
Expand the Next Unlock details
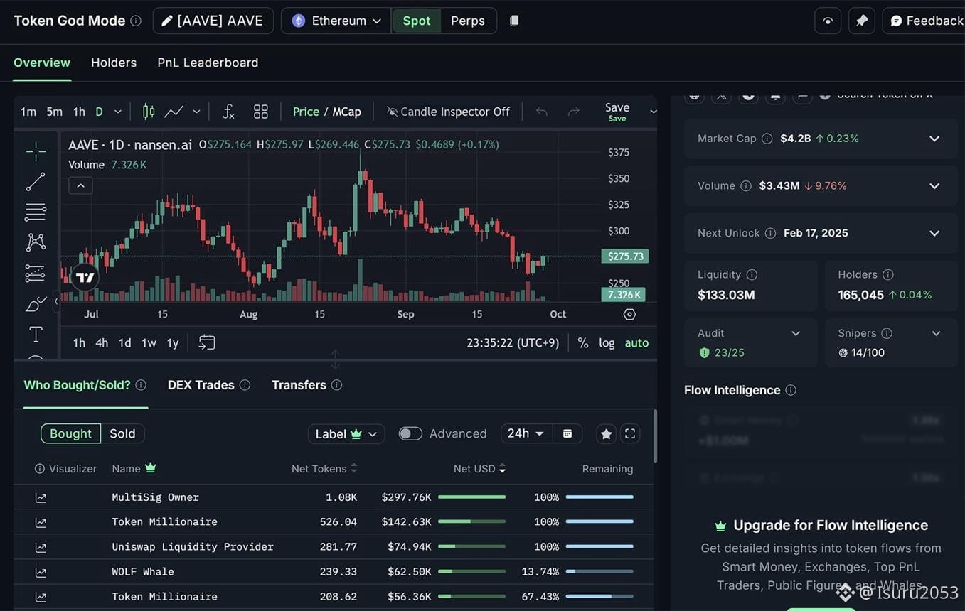pos(934,233)
